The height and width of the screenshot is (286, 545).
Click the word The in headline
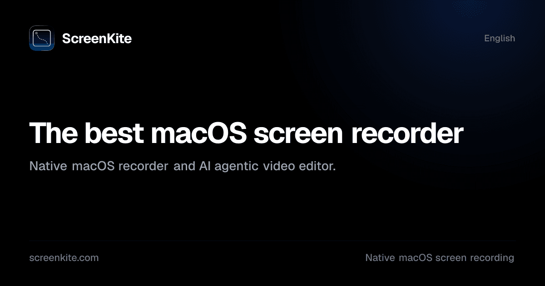click(x=54, y=133)
